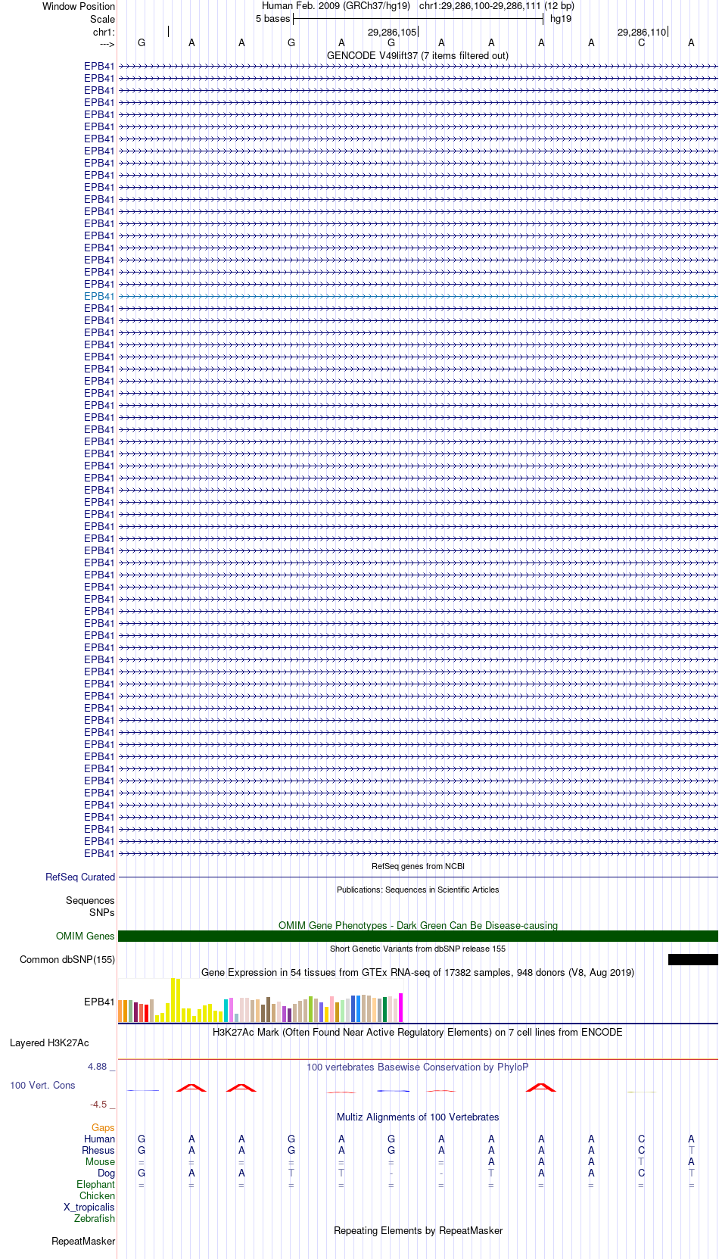Click the C base in Human alignment row
The image size is (719, 1259).
click(641, 1139)
